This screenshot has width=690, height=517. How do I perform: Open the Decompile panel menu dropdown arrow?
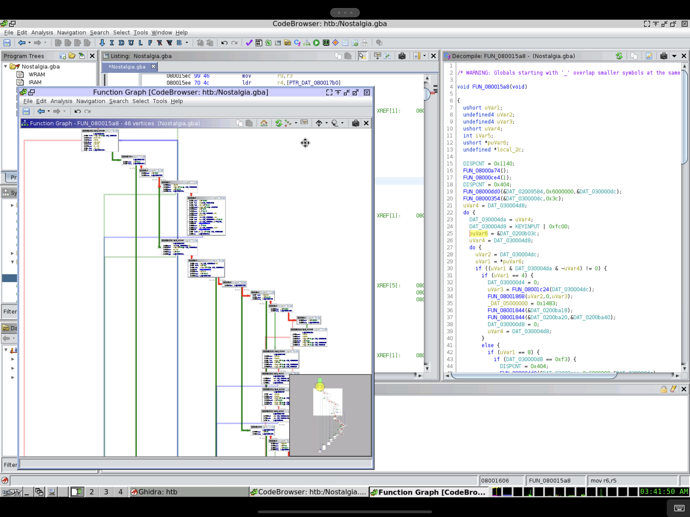point(674,56)
